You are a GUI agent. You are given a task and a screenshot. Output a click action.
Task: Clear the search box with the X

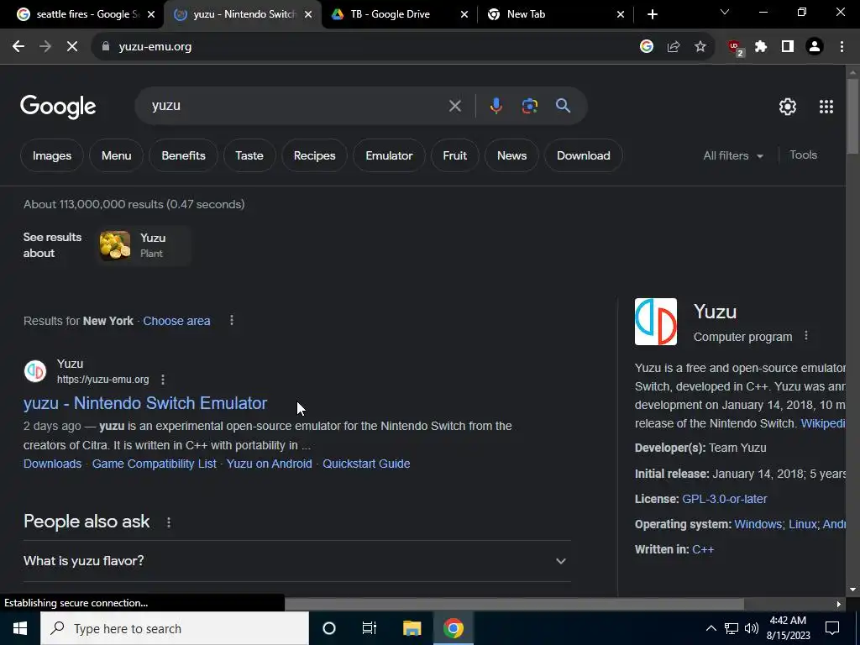(x=454, y=106)
